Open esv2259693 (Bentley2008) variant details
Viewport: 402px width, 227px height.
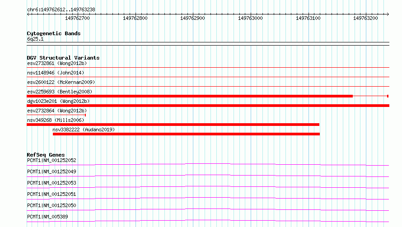click(60, 92)
